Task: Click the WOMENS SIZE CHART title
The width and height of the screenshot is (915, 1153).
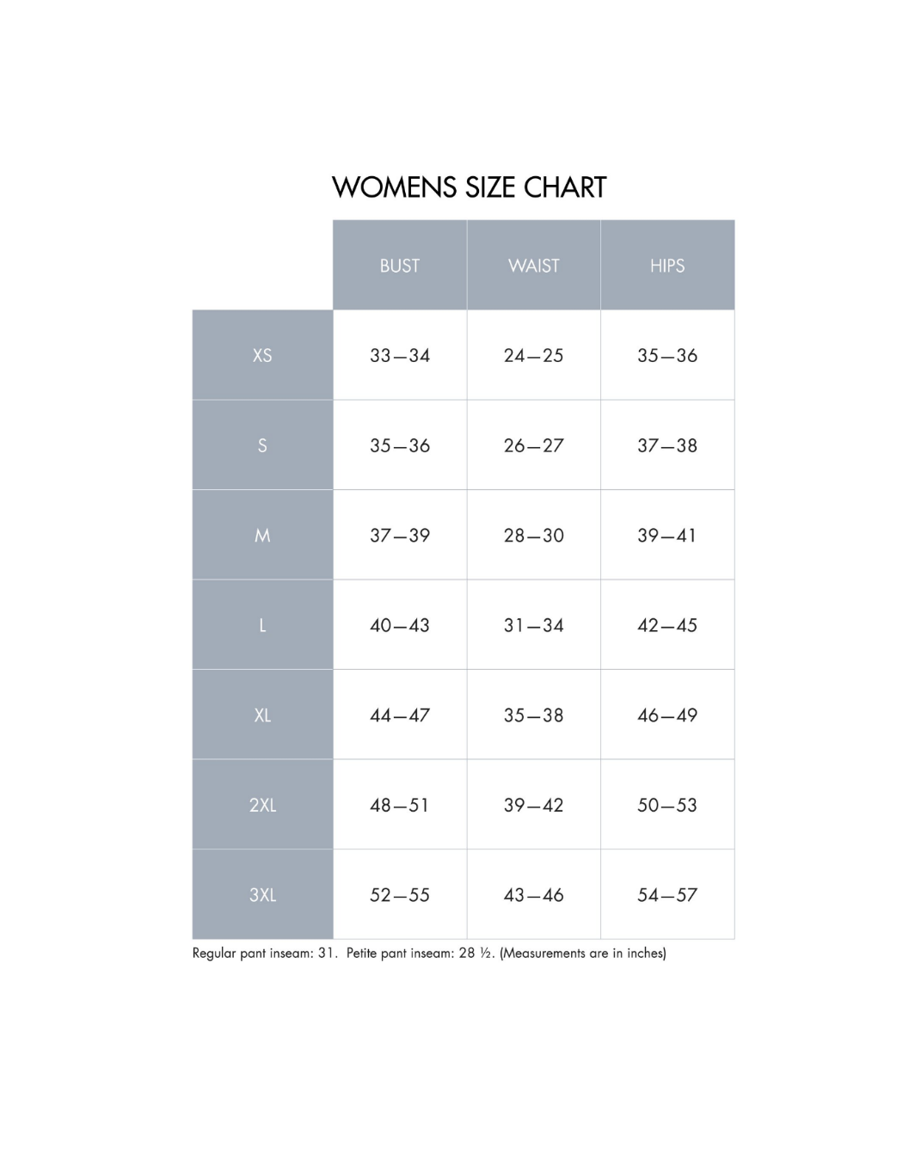Action: coord(469,187)
